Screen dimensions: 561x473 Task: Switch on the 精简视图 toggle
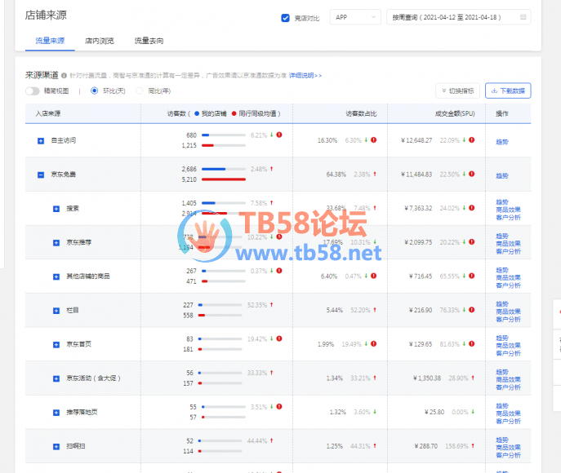[32, 91]
